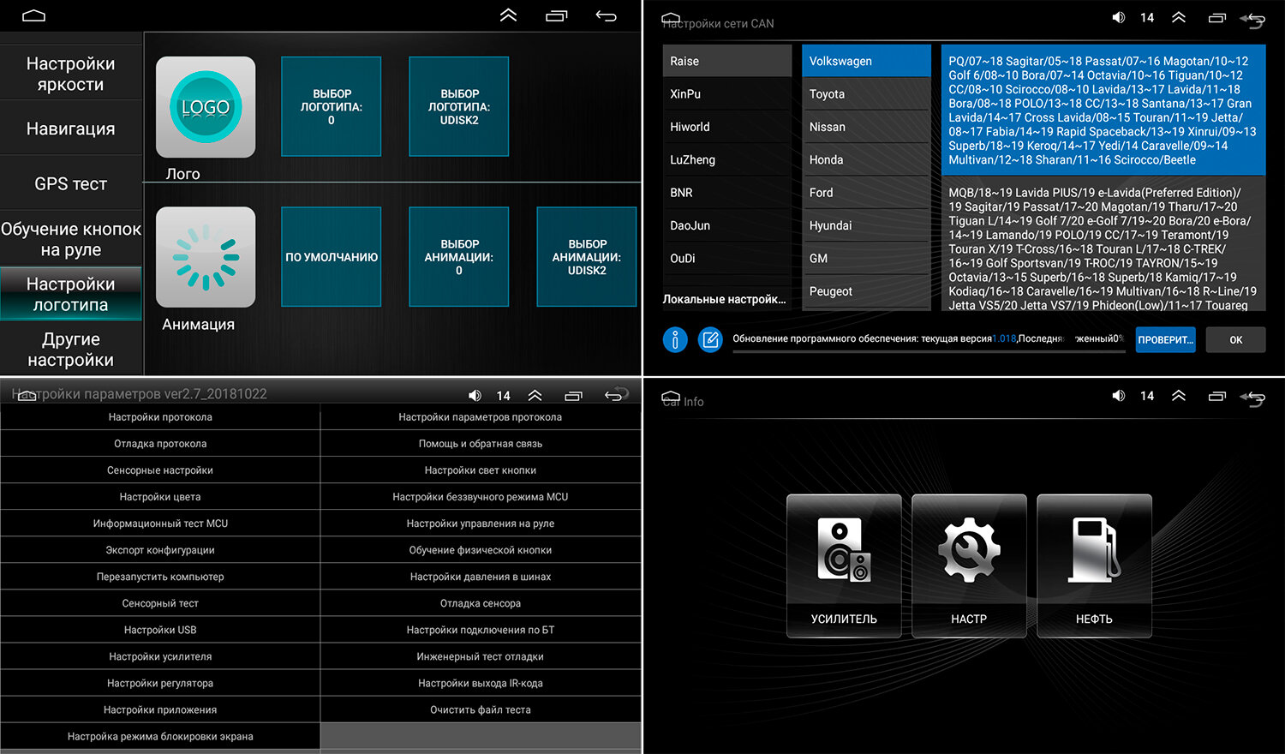Image resolution: width=1285 pixels, height=754 pixels.
Task: Click ВЫБОР ЛОГОТИПА: UDISK2 button
Action: pyautogui.click(x=459, y=106)
